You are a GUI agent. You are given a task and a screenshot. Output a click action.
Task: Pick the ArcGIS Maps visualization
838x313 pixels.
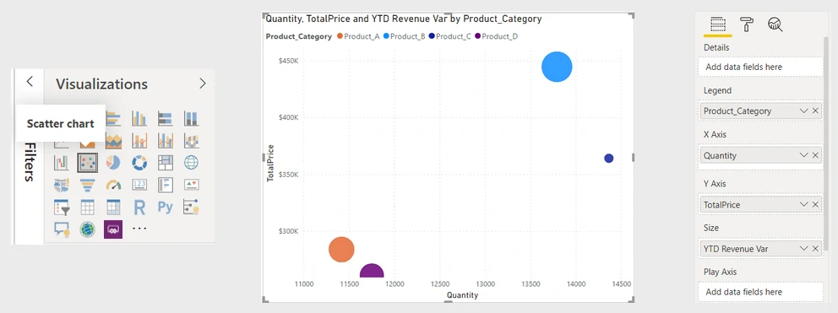(x=87, y=229)
